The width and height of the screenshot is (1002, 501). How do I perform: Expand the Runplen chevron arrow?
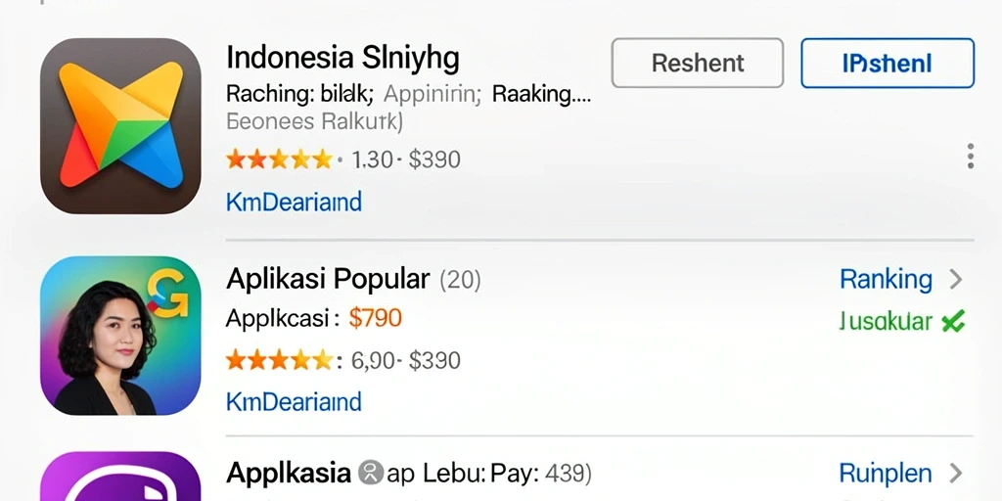click(955, 474)
